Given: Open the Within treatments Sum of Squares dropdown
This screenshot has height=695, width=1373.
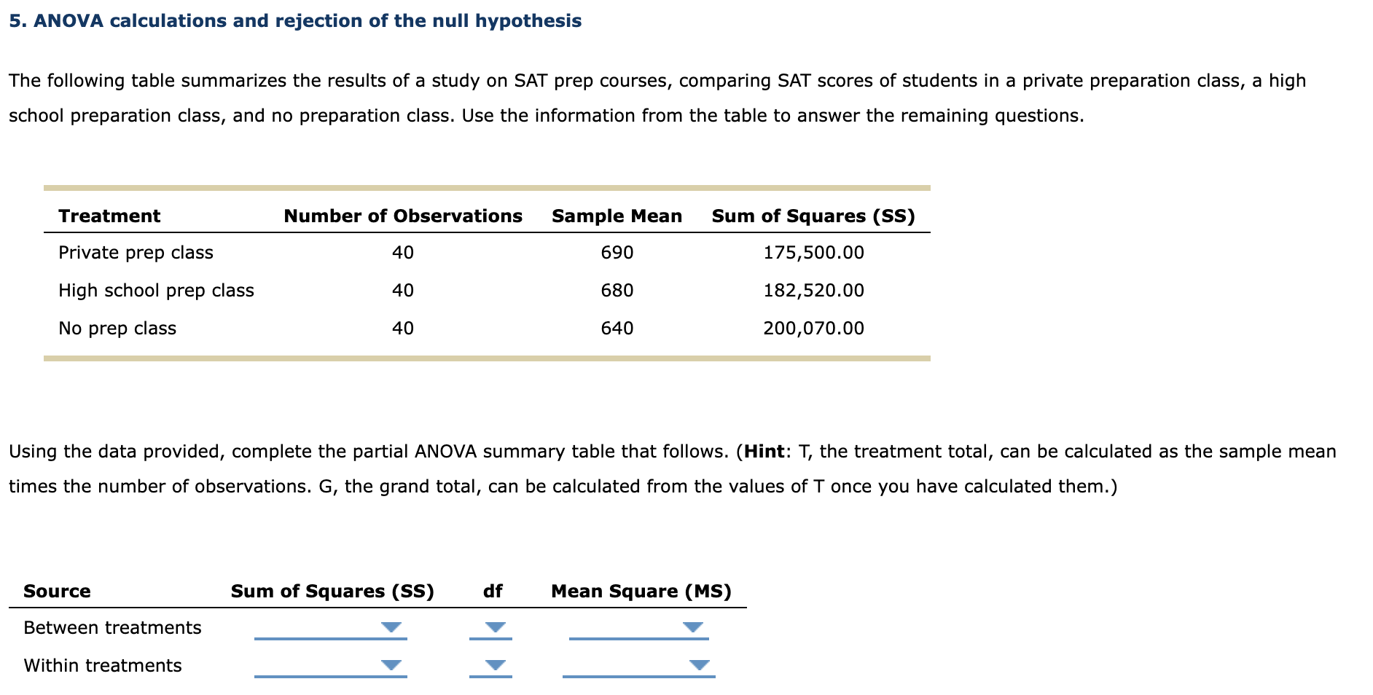Looking at the screenshot, I should pos(392,663).
